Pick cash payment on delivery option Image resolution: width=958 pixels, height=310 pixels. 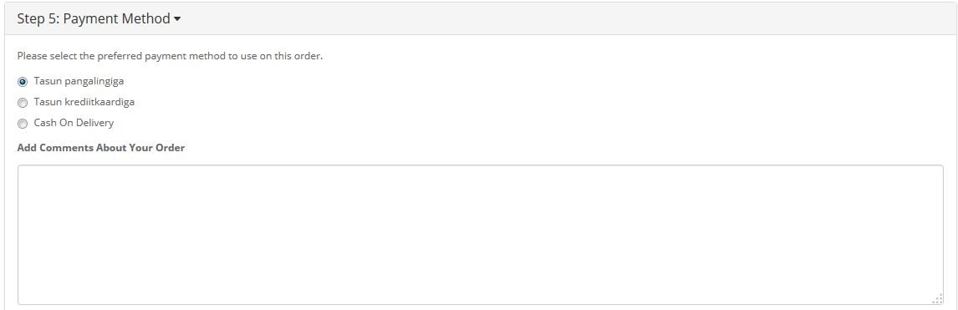(23, 124)
